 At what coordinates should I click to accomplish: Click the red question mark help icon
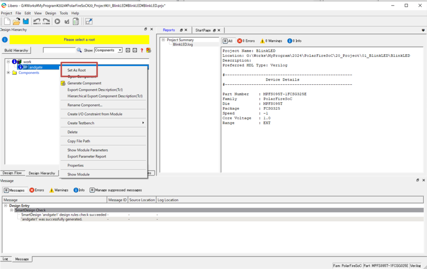[142, 50]
